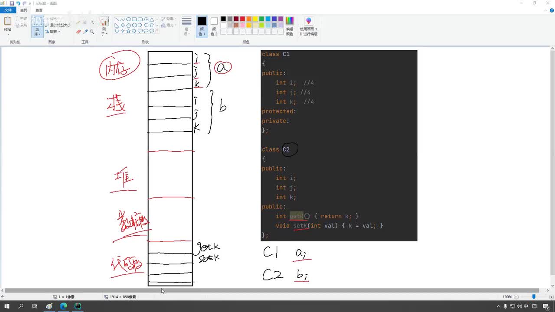Expand the shapes gallery more arrow
This screenshot has height=312, width=555.
click(x=157, y=31)
